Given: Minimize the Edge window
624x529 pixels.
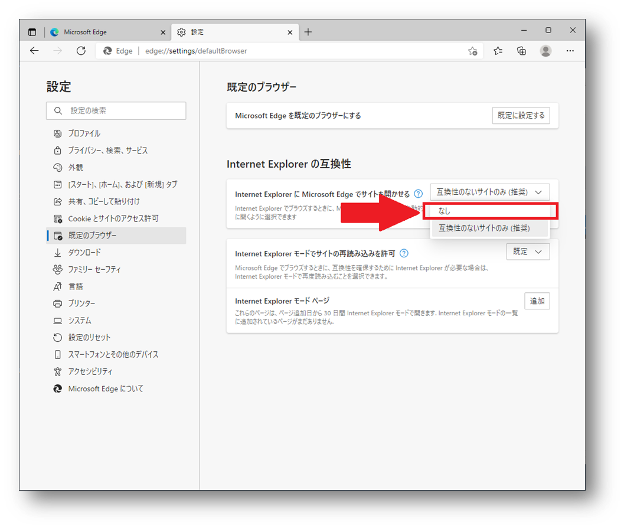Looking at the screenshot, I should coord(524,30).
